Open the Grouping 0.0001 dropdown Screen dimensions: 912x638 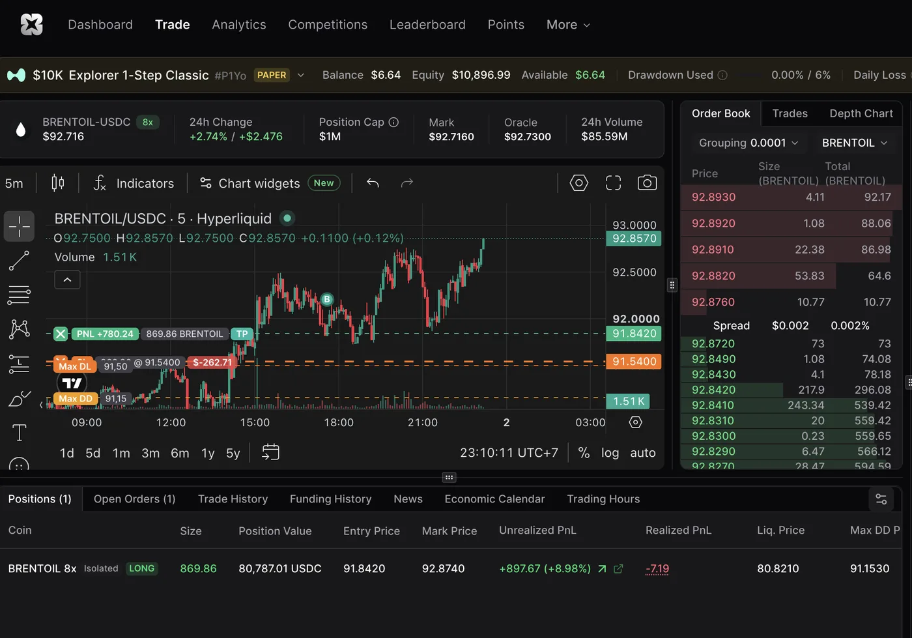click(x=748, y=143)
